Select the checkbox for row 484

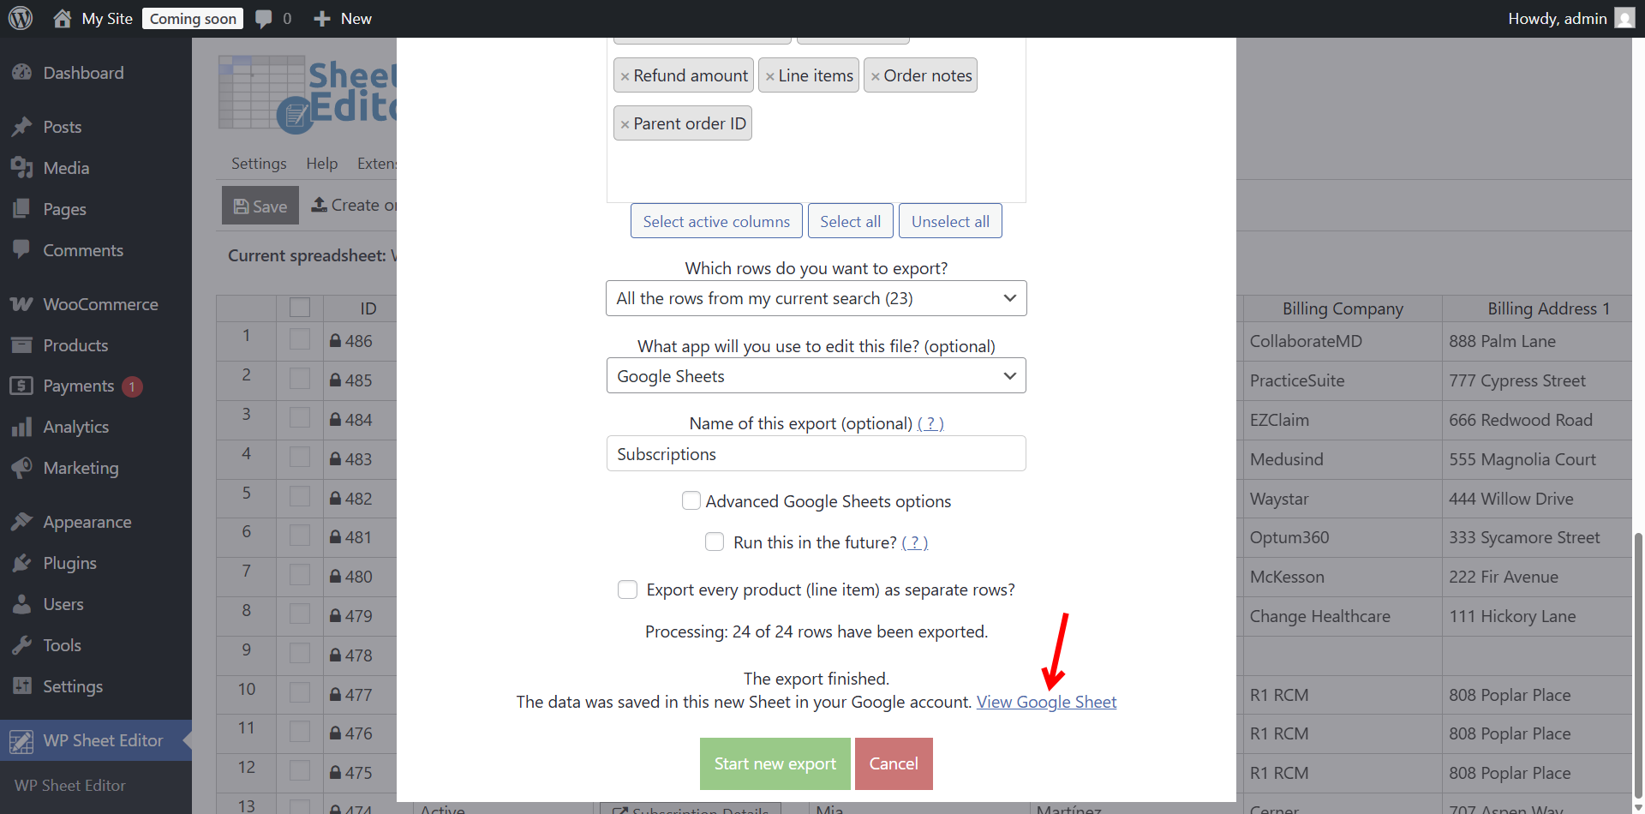pyautogui.click(x=300, y=418)
